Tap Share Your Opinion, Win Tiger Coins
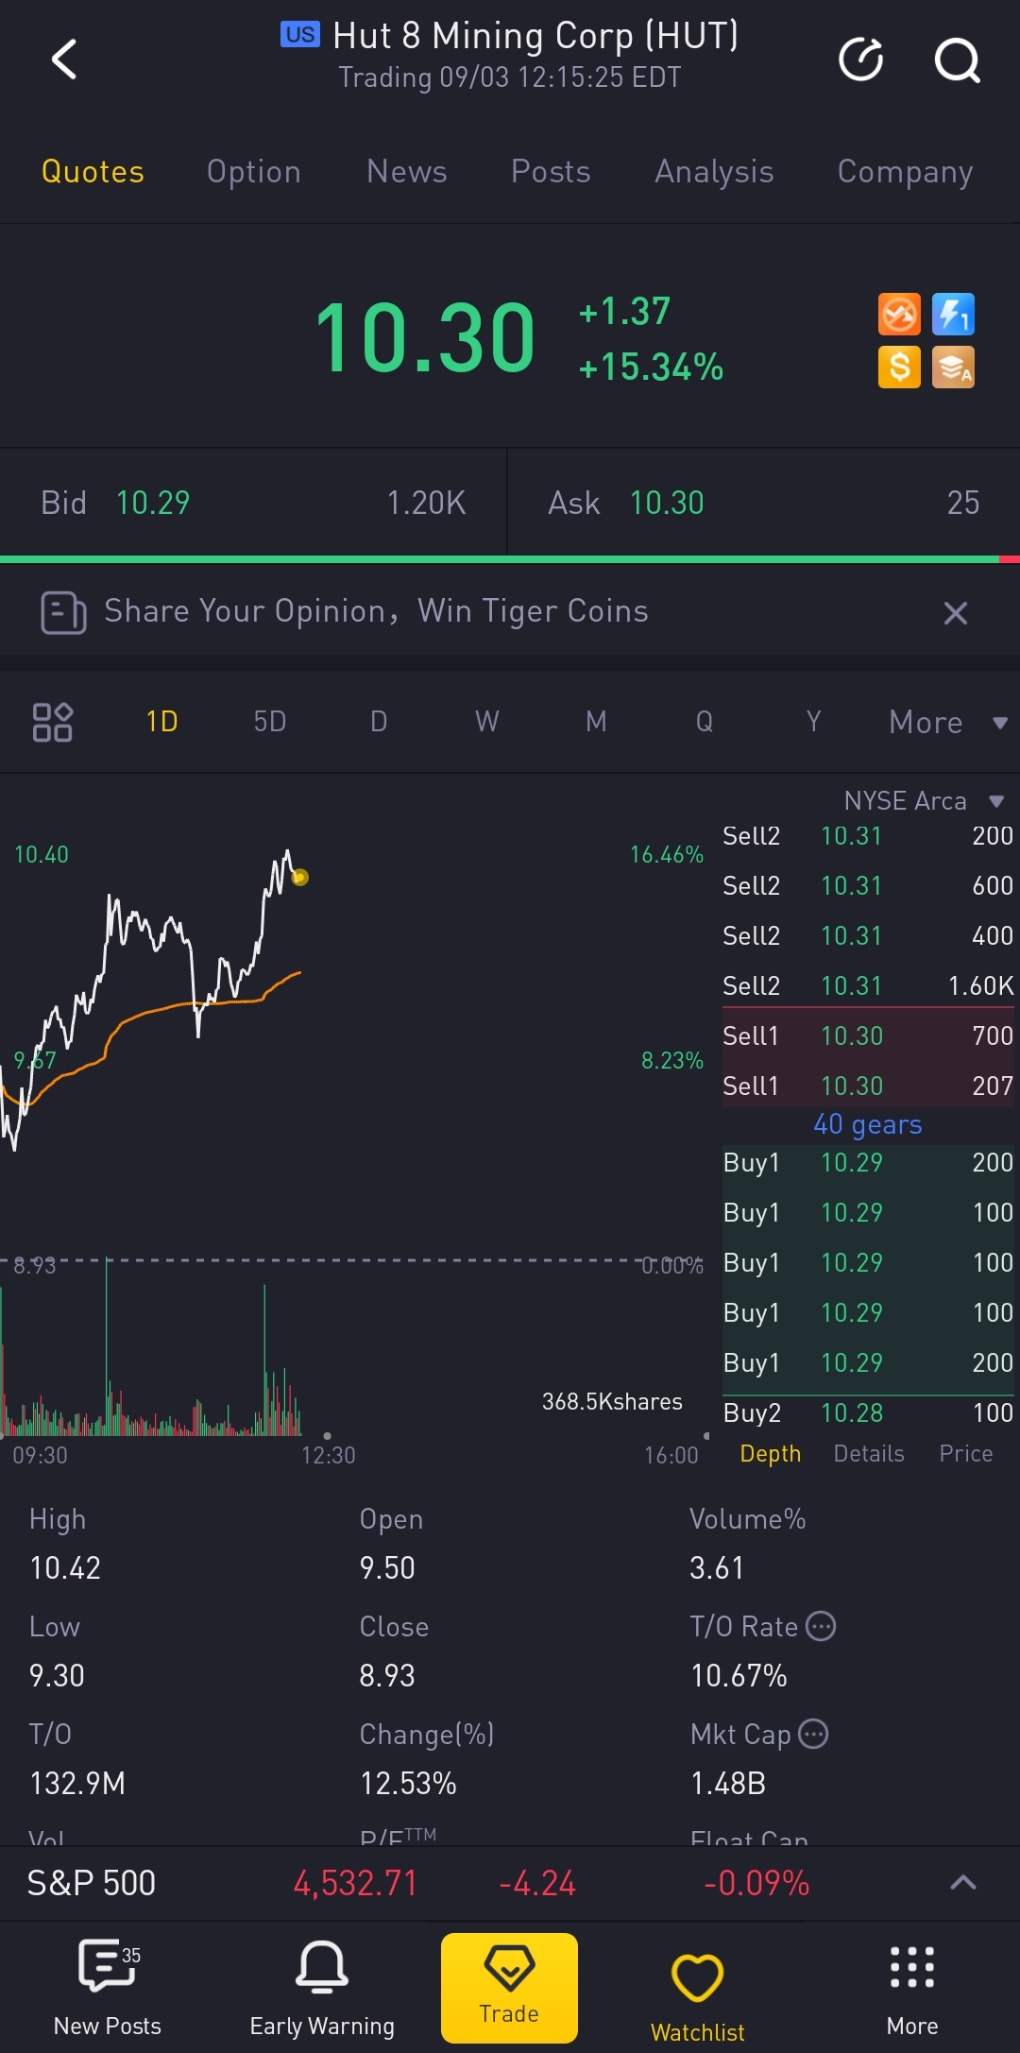The image size is (1020, 2053). point(377,612)
